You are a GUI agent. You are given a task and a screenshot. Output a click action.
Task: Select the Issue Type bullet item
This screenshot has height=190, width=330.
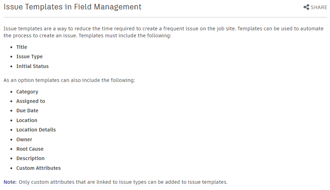30,56
